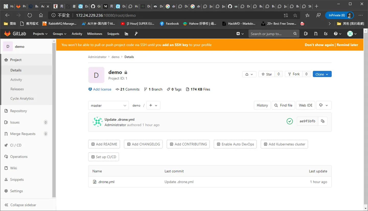Viewport: 368px width, 211px height.
Task: Open the instance statistics chart icon
Action: 126,34
